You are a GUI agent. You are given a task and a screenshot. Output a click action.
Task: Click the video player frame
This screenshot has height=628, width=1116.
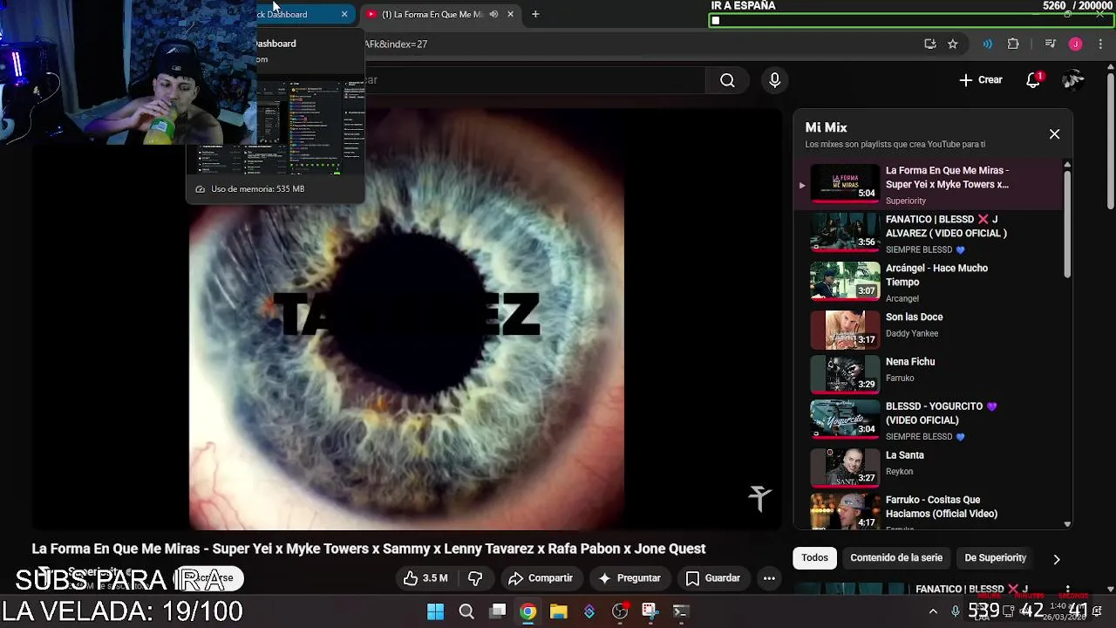407,318
